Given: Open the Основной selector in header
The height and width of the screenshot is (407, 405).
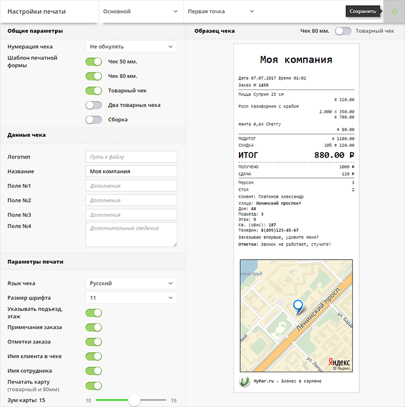Looking at the screenshot, I should point(140,12).
